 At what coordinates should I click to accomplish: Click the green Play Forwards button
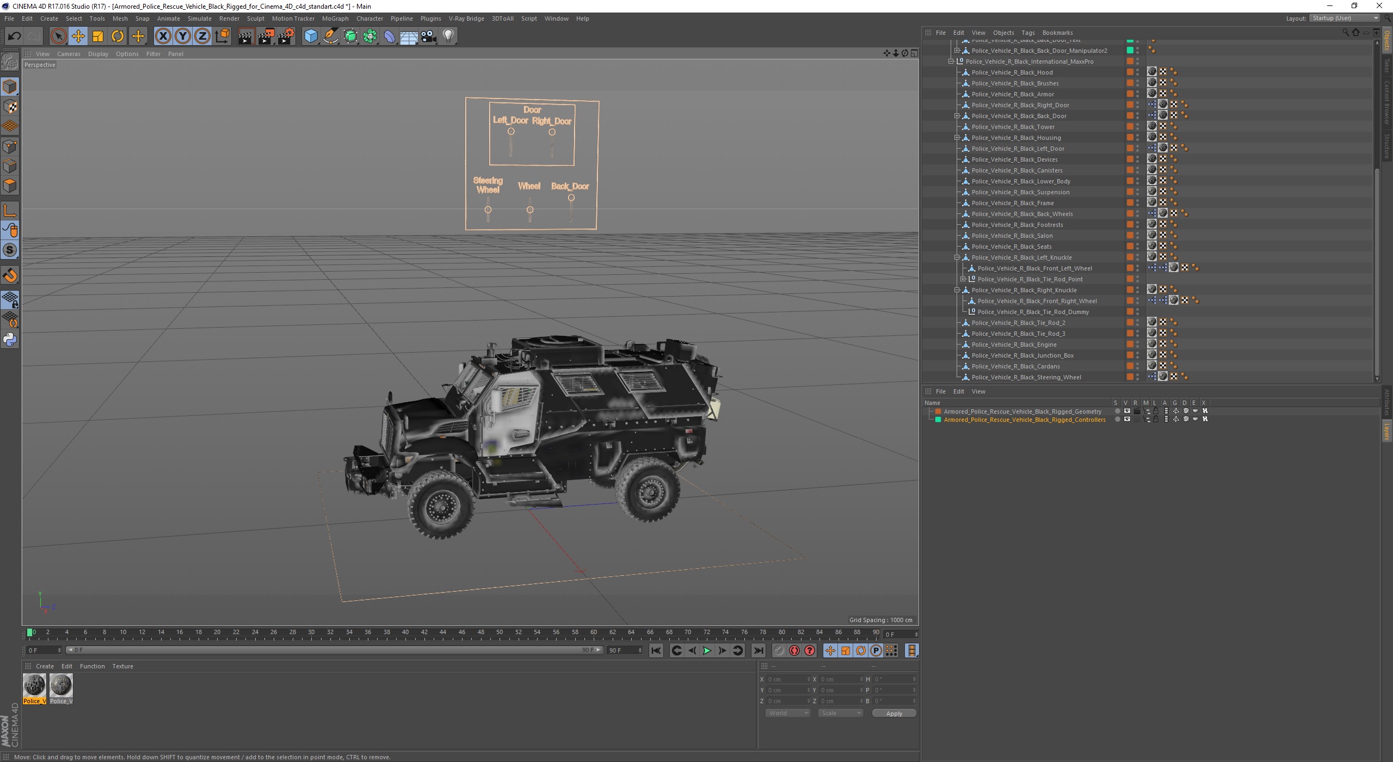tap(707, 650)
